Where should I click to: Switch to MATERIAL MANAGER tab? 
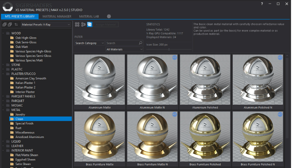tap(57, 16)
